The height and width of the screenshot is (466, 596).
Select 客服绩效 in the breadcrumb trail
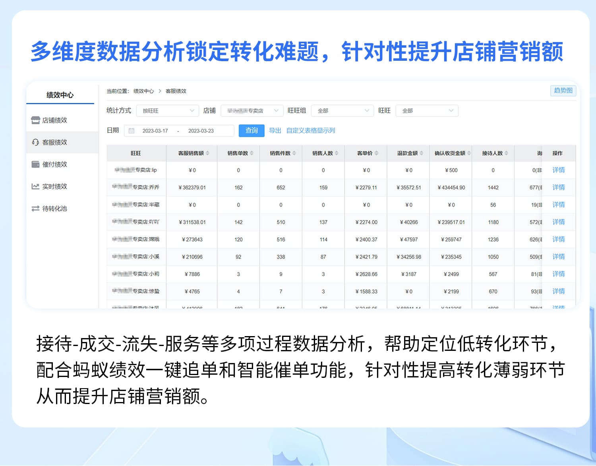tap(176, 91)
